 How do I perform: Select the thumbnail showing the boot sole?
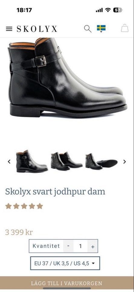(101, 162)
